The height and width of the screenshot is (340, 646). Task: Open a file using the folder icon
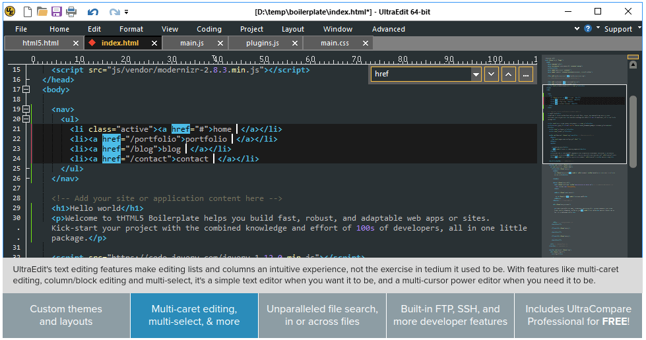[x=42, y=11]
